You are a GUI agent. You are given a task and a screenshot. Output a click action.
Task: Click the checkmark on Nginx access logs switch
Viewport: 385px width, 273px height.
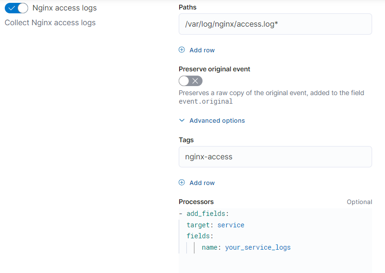[12, 8]
